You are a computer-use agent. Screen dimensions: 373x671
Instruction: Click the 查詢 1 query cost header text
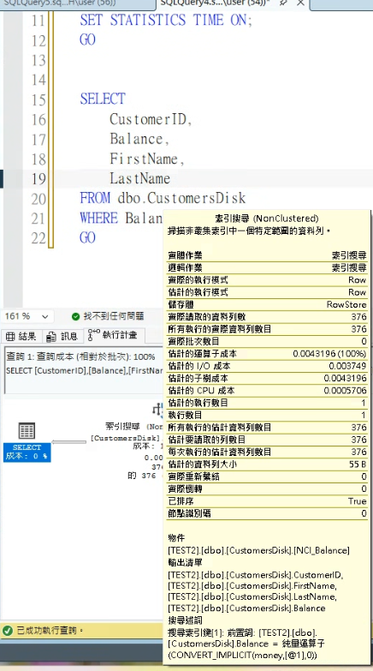click(80, 356)
